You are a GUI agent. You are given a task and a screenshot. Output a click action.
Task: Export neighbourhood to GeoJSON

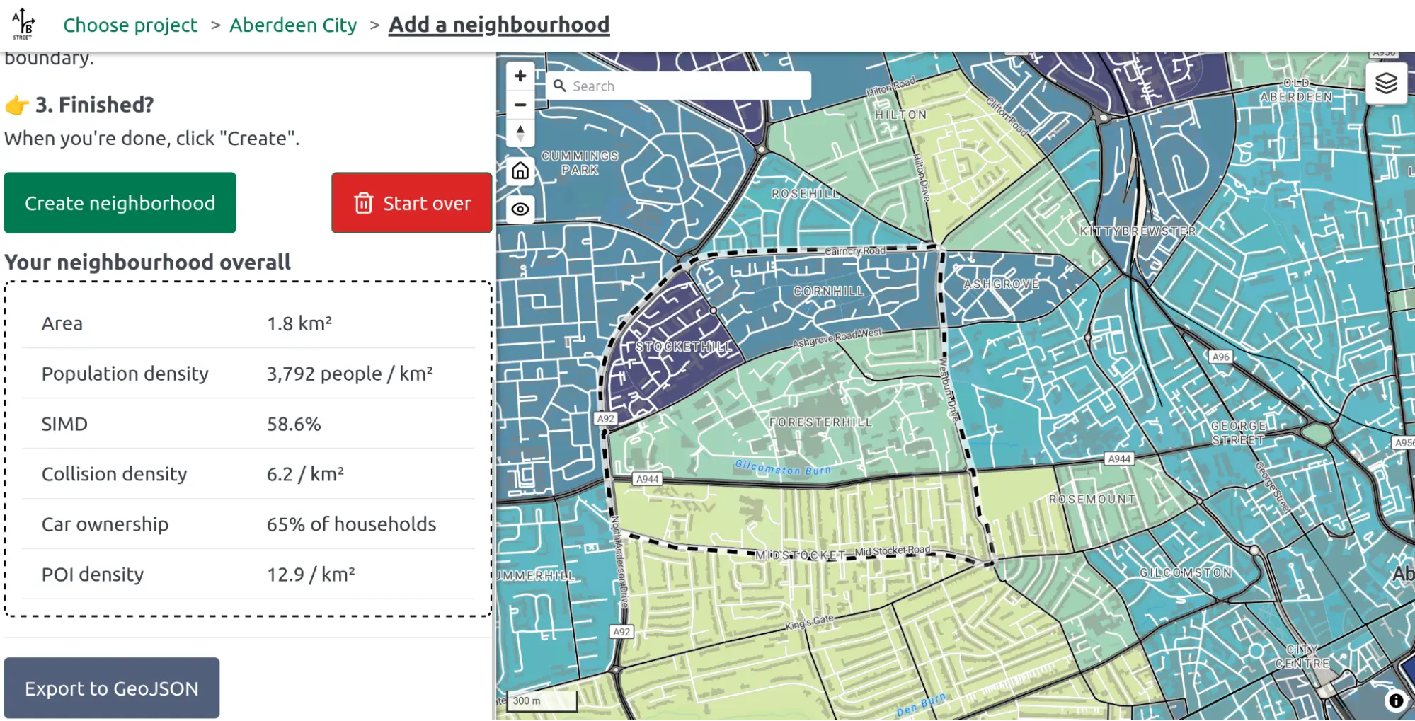[112, 688]
